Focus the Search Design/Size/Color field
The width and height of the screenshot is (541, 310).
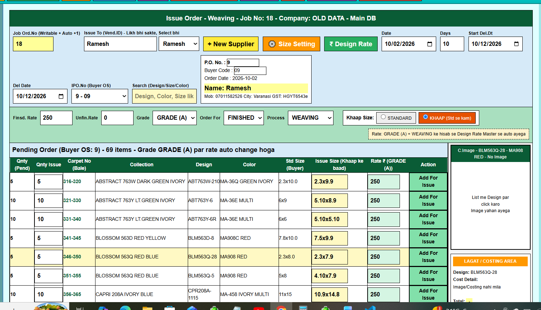tap(164, 96)
